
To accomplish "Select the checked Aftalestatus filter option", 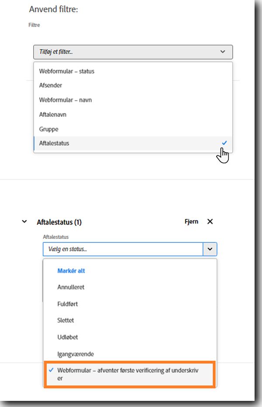I will [x=133, y=143].
